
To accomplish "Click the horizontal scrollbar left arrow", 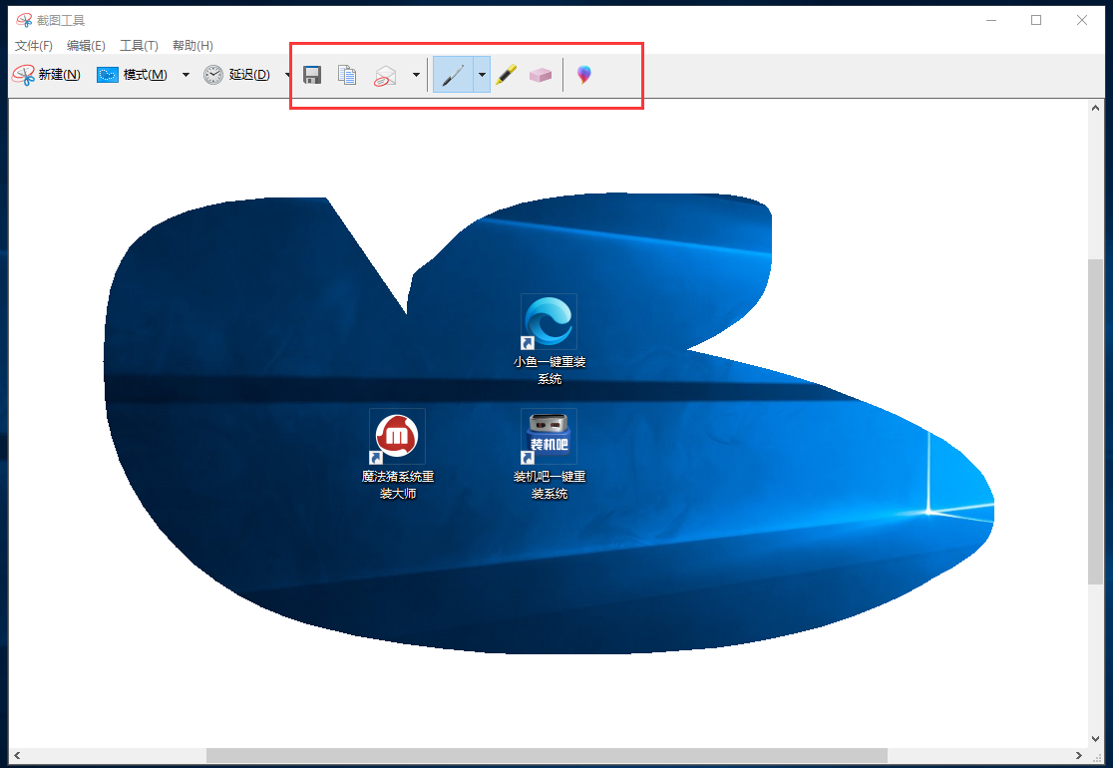I will tap(17, 755).
